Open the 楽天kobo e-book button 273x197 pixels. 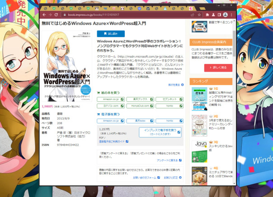click(140, 121)
